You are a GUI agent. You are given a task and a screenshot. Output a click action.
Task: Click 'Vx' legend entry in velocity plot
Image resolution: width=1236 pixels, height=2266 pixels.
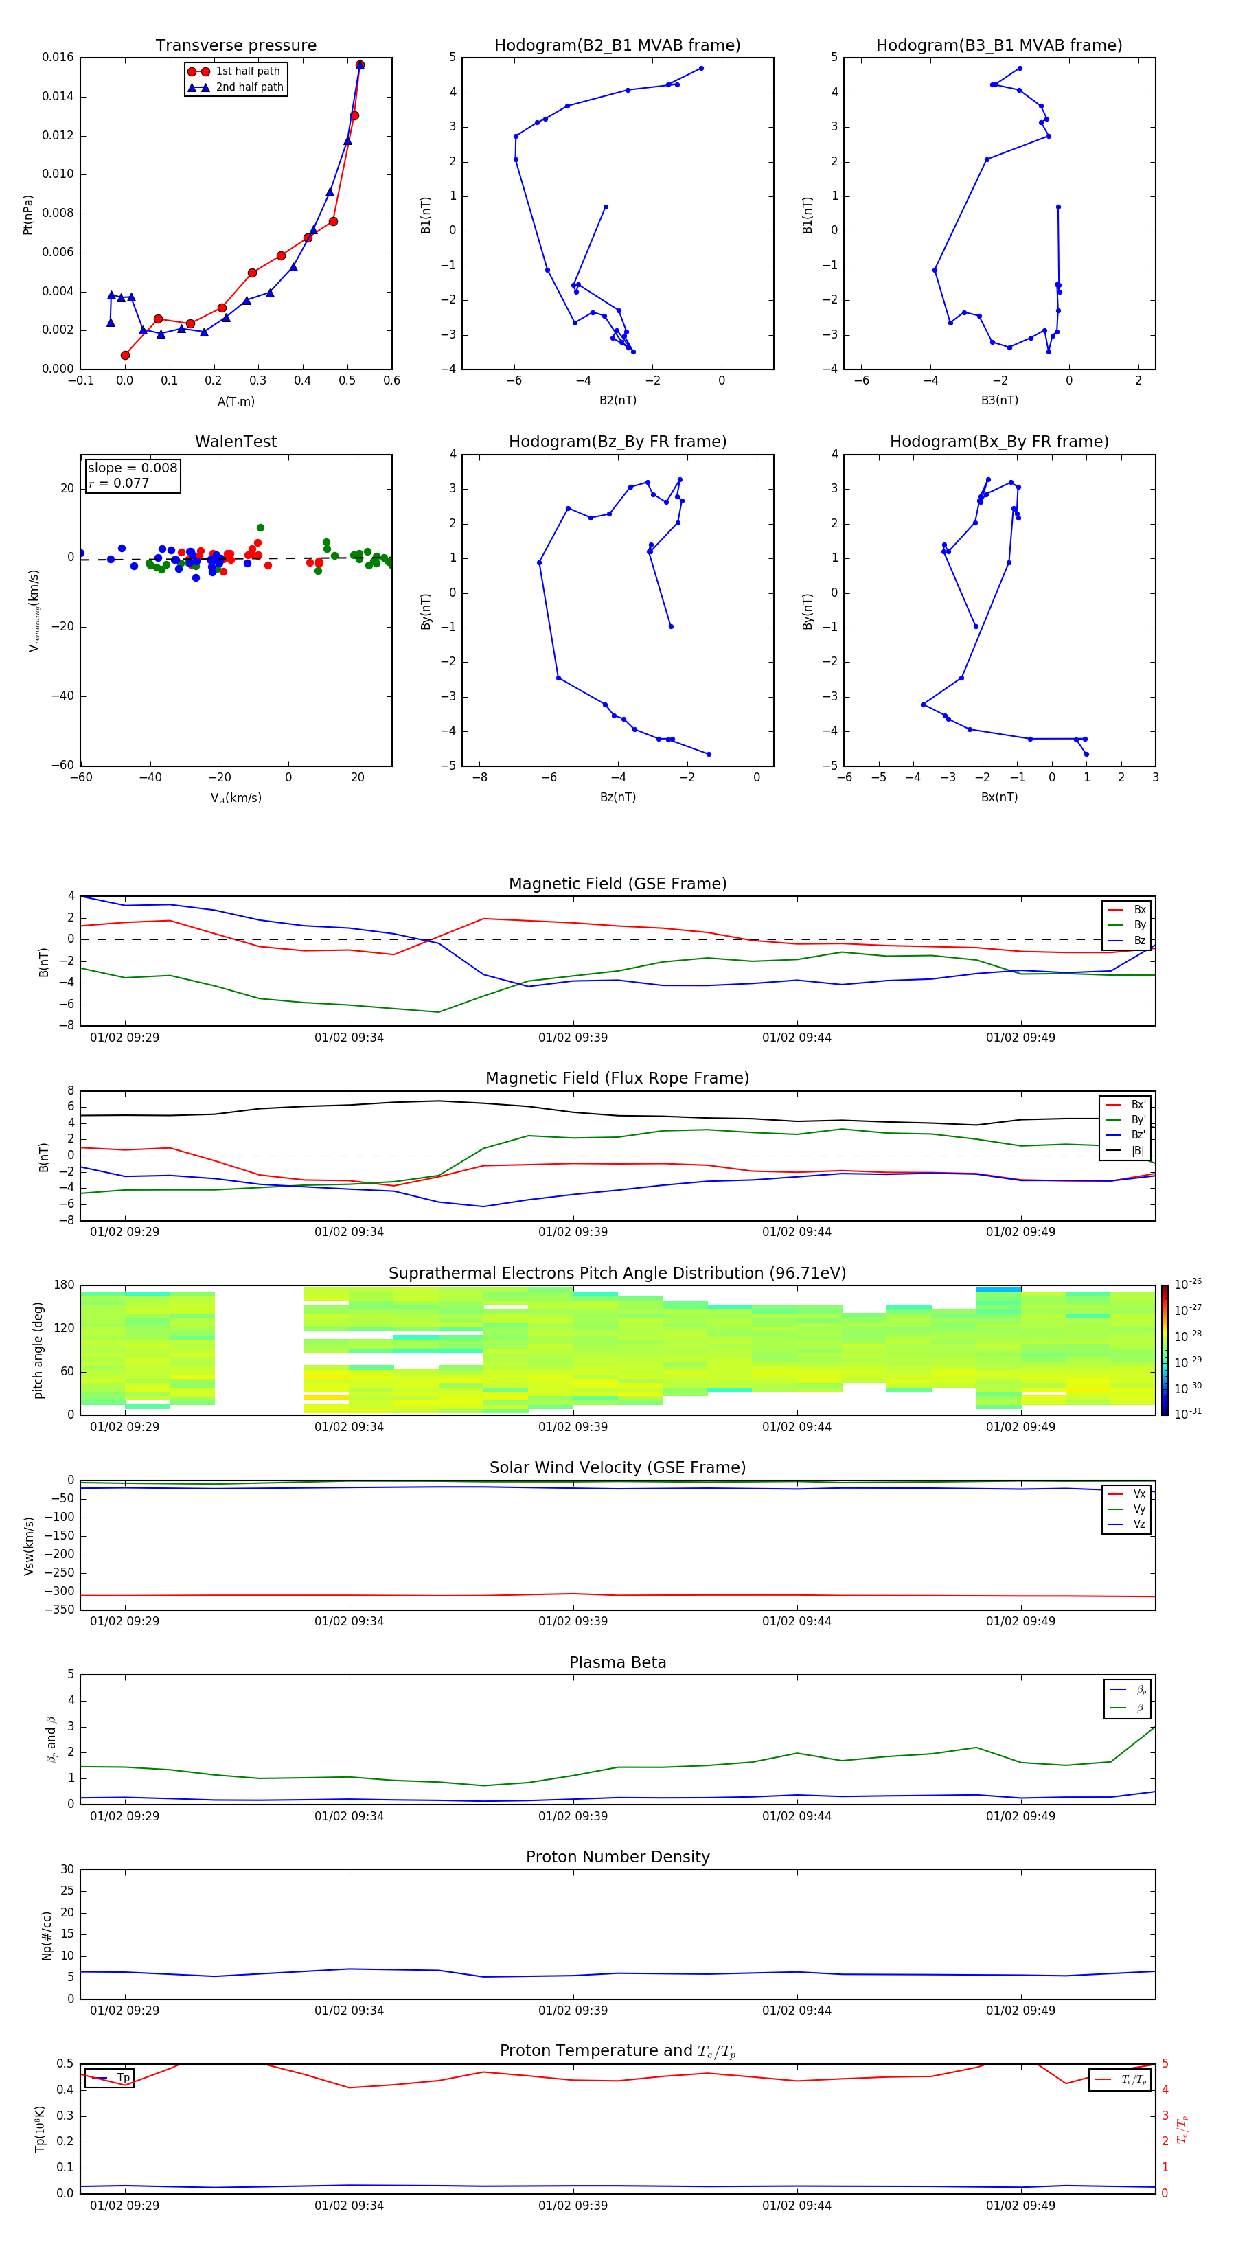click(x=1127, y=1493)
